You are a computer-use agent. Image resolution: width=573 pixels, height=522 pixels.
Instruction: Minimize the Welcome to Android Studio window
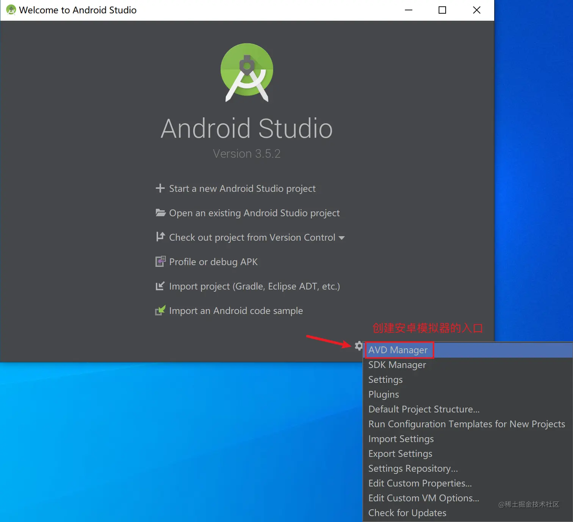tap(409, 10)
